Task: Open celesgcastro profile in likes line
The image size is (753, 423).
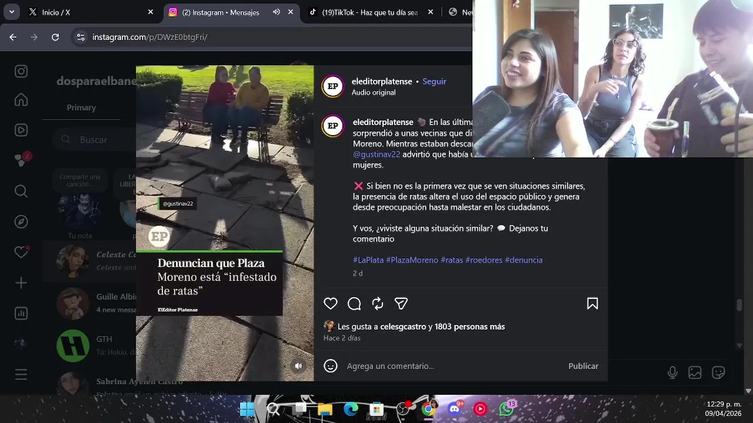Action: coord(403,327)
